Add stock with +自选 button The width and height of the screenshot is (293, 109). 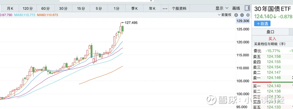[x=262, y=24]
